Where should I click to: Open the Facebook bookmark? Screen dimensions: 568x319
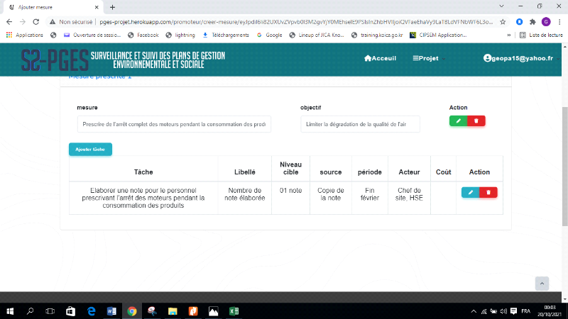143,35
